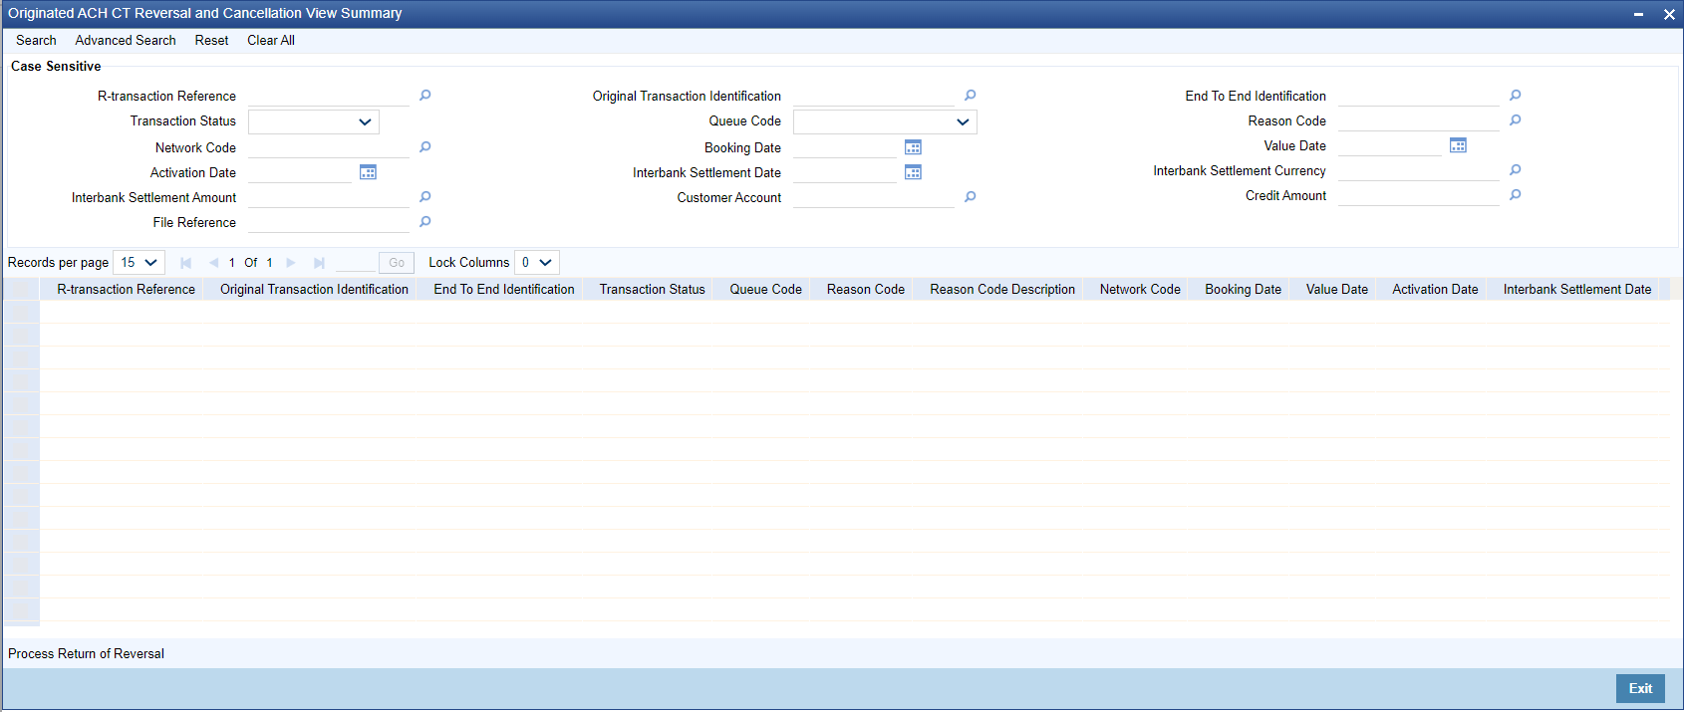
Task: Click End To End Identification column header
Action: (x=504, y=290)
